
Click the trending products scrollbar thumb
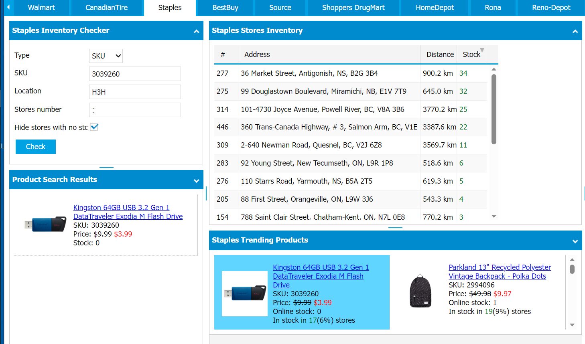coord(572,269)
